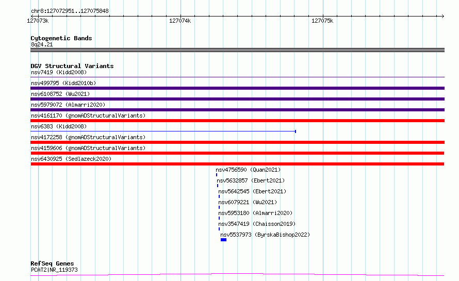The image size is (459, 281).
Task: Click the Cytogenetic Bands track title
Action: [x=61, y=38]
